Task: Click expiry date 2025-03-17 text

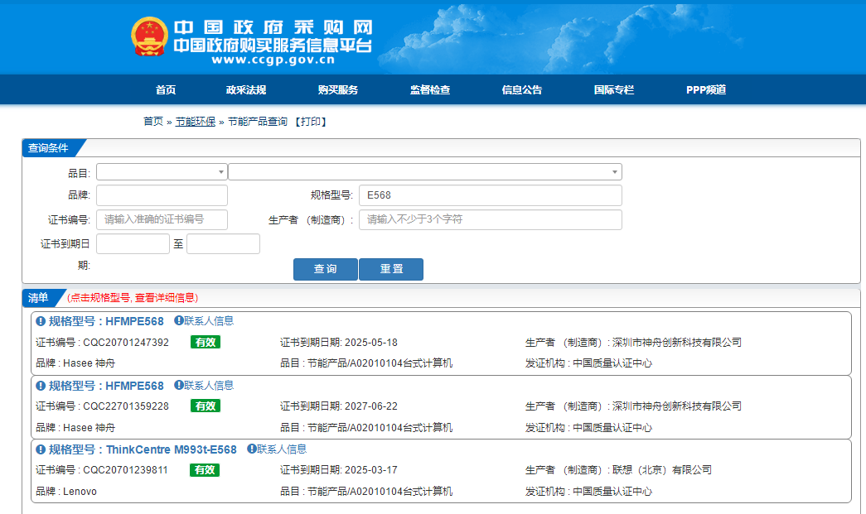Action: click(x=371, y=470)
